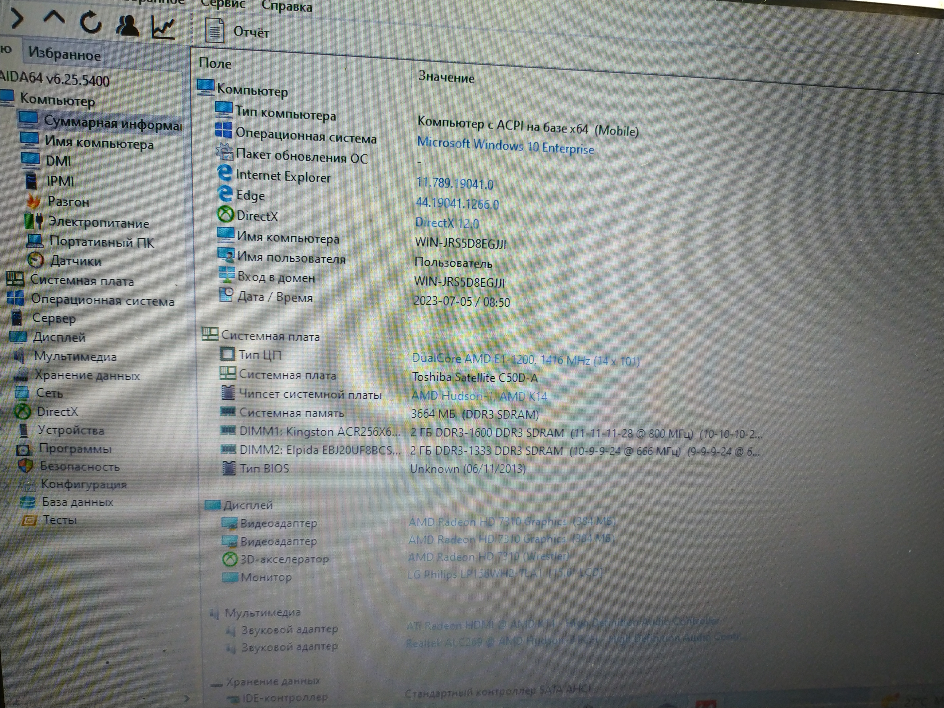Select Системная плата in left tree
This screenshot has height=708, width=944.
tap(70, 280)
